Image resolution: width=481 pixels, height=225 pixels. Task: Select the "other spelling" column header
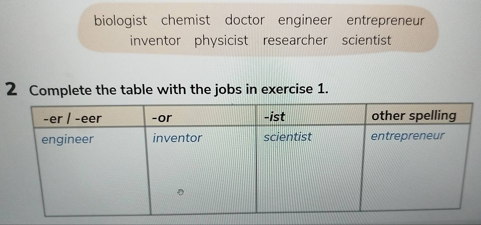coord(414,116)
